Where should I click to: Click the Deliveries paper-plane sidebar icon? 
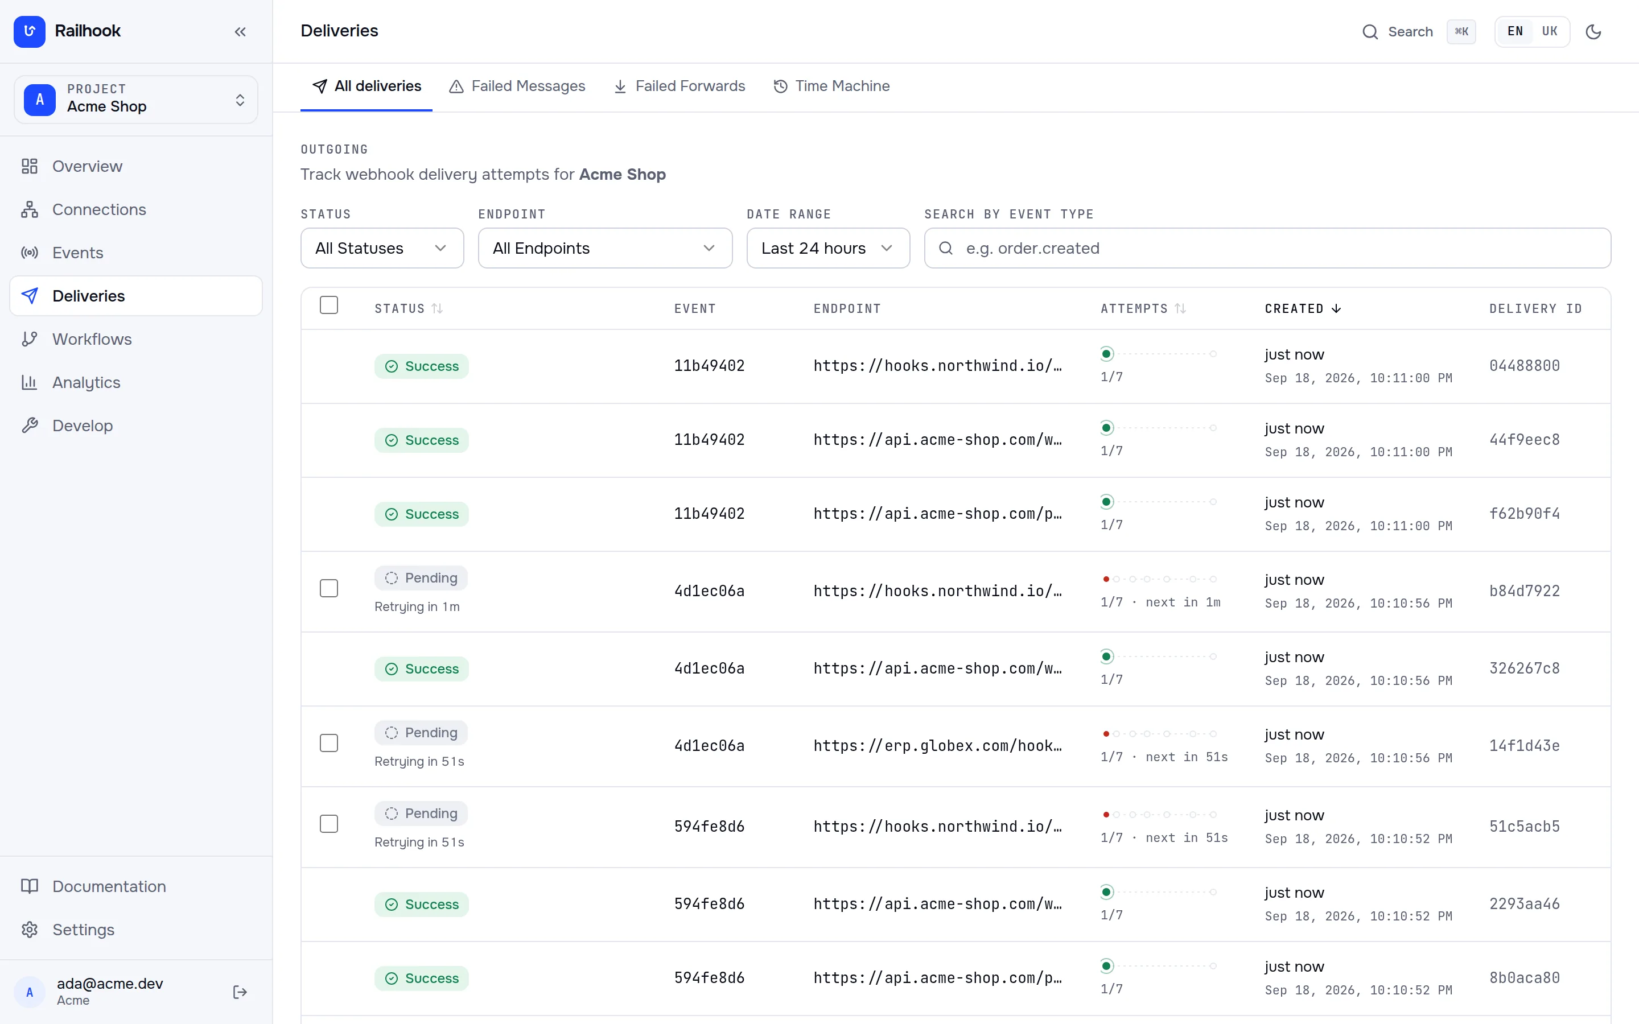click(x=29, y=296)
